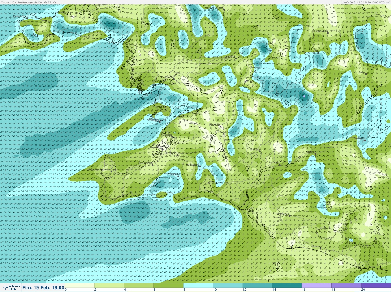Viewport: 391px width, 292px height.
Task: Click the 16–18 m/s legend color swatch
Action: [x=316, y=286]
